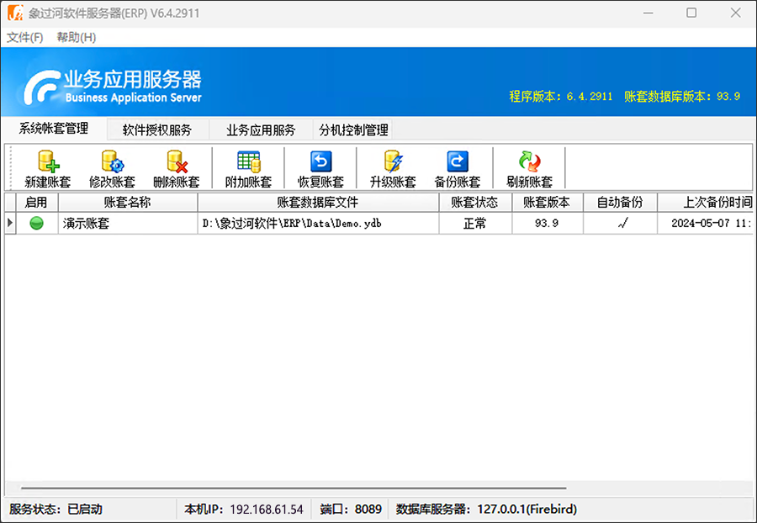Go to the 业务应用服务 tab
This screenshot has height=523, width=757.
(261, 129)
